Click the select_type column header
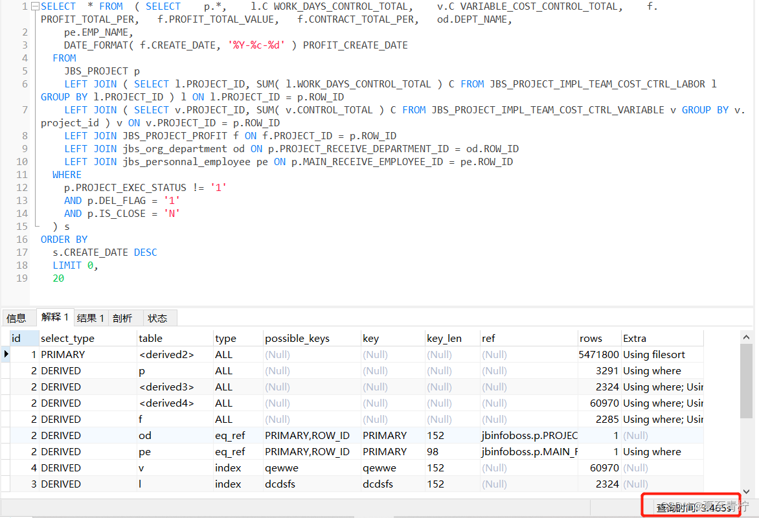This screenshot has height=518, width=759. click(87, 339)
